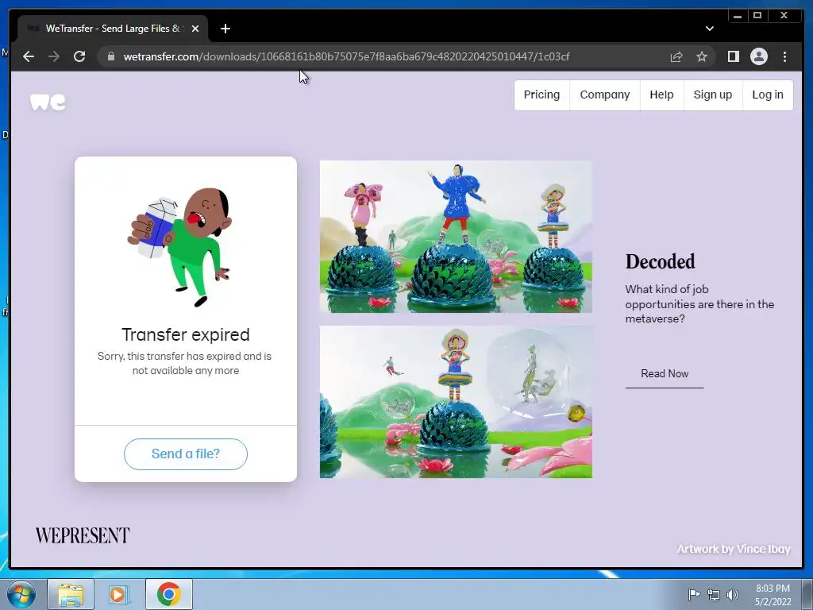Viewport: 813px width, 610px height.
Task: Click the Log in menu item
Action: point(768,95)
